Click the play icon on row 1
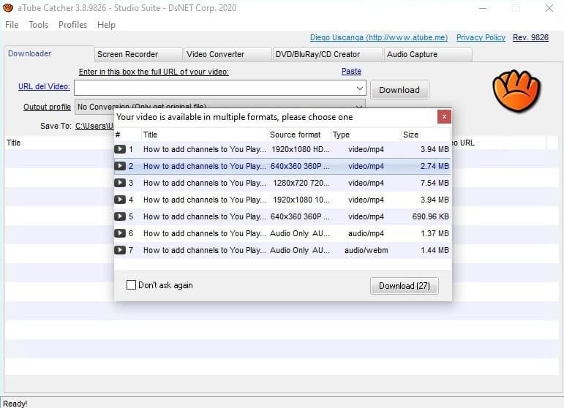This screenshot has height=408, width=564. click(x=120, y=149)
